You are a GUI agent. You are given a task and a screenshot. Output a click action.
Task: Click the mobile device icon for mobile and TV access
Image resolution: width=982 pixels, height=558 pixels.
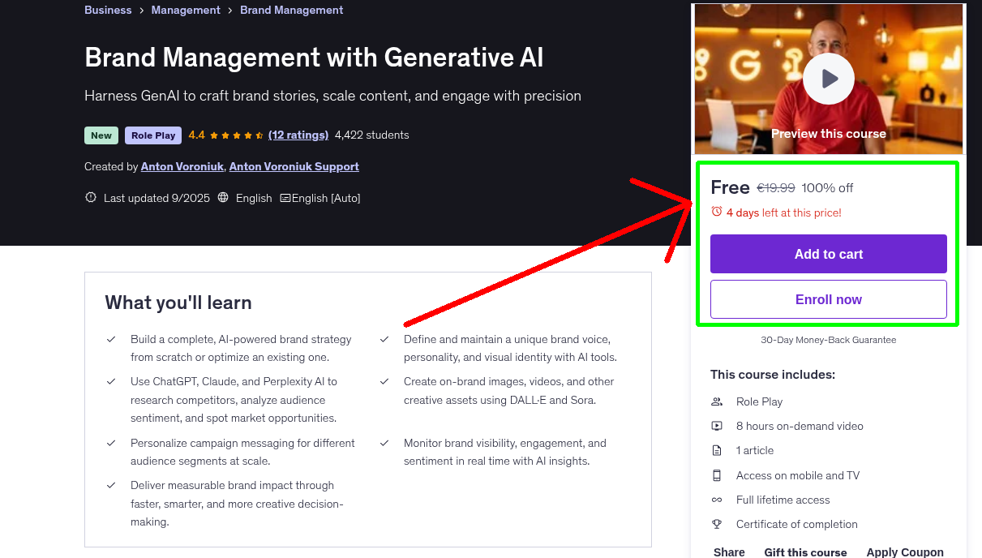[x=717, y=474]
